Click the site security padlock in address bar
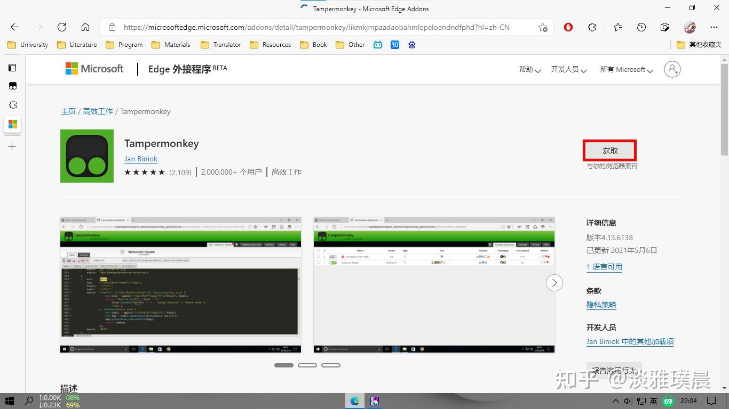Screen dimensions: 729x409 pyautogui.click(x=112, y=27)
